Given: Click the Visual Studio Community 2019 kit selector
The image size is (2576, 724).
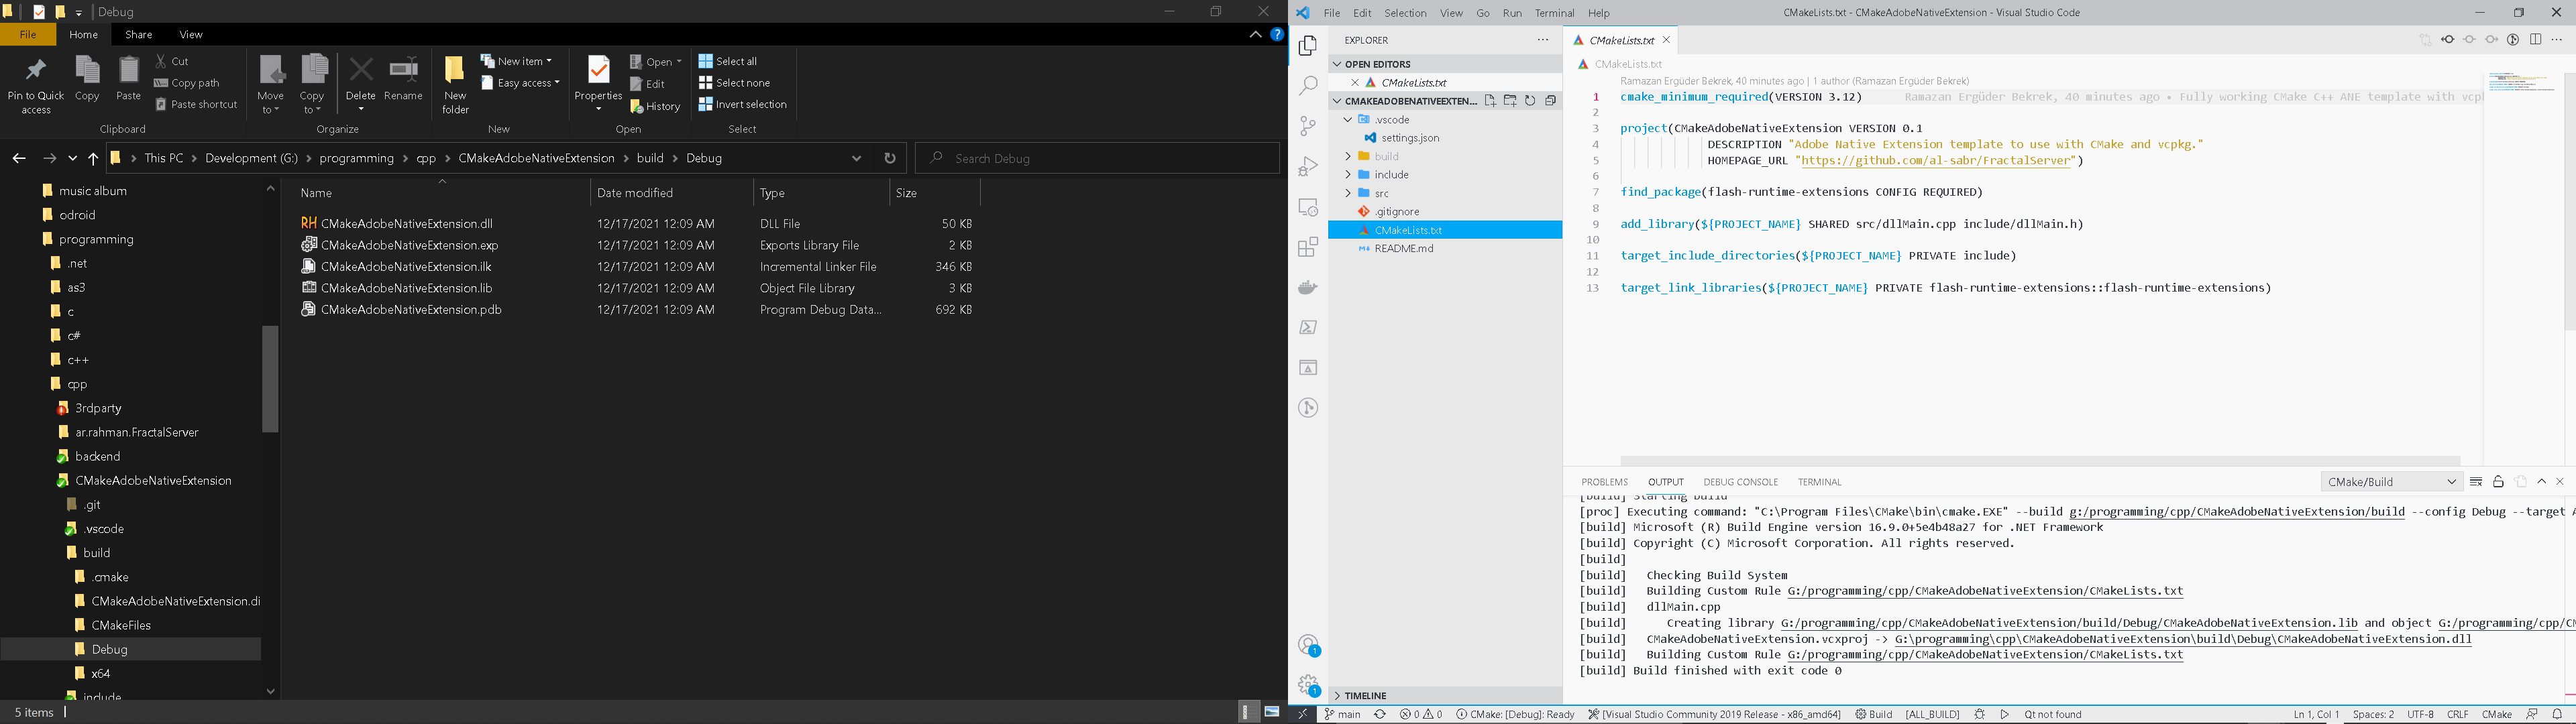Looking at the screenshot, I should tap(1714, 714).
